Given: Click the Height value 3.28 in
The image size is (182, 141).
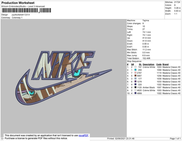Looking at the screenshot, I should (177, 8).
